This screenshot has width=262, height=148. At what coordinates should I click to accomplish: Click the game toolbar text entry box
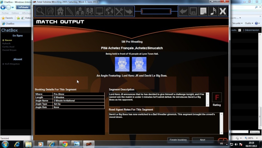pyautogui.click(x=156, y=11)
